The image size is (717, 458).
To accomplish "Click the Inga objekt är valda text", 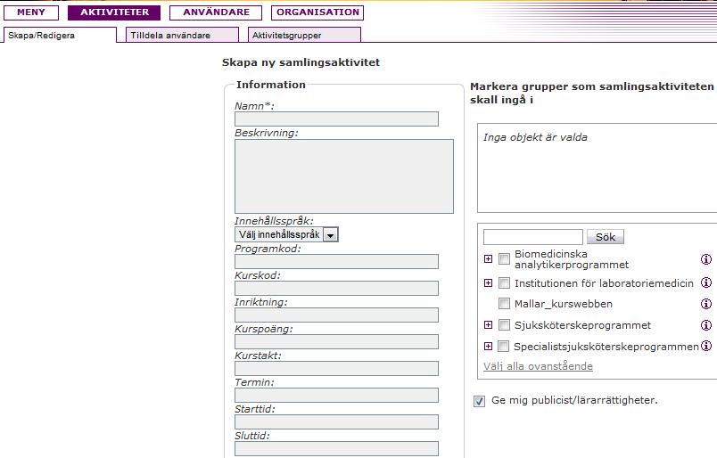I will point(535,137).
